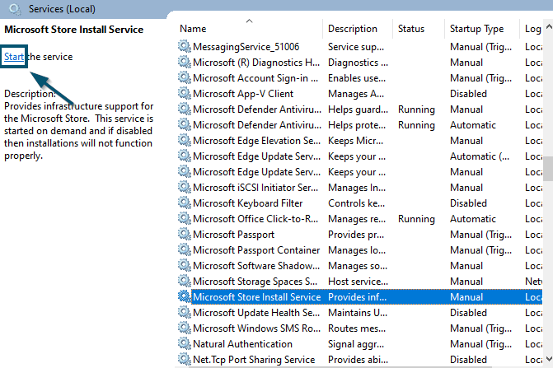Click the 'Diagnostics ...' description cell
The height and width of the screenshot is (368, 553).
point(358,63)
